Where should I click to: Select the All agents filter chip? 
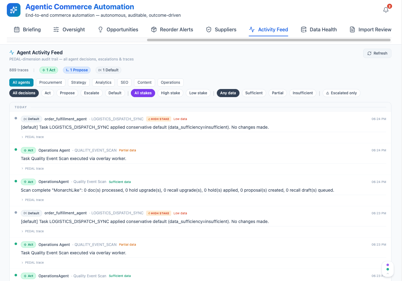pyautogui.click(x=21, y=83)
